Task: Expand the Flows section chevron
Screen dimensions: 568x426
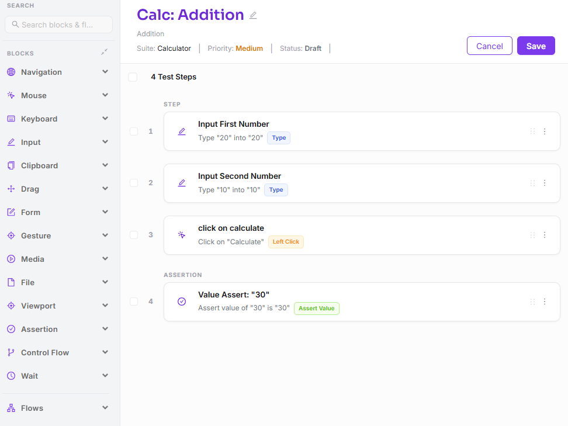Action: (x=105, y=407)
